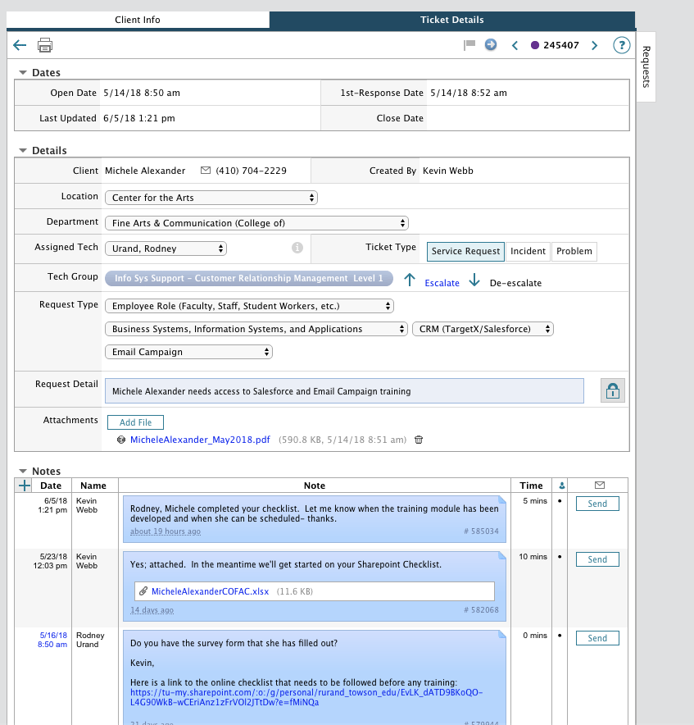Open the Location dropdown
The height and width of the screenshot is (725, 694).
(211, 198)
